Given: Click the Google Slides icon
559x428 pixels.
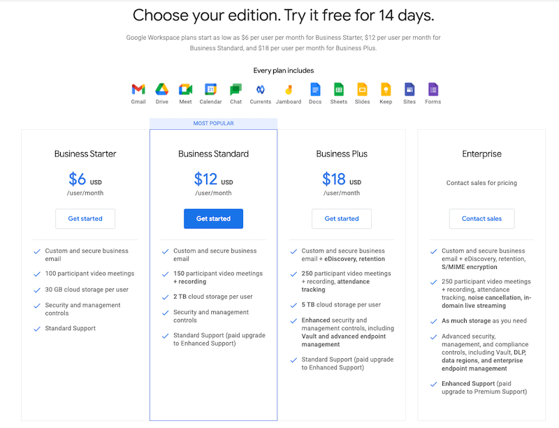Looking at the screenshot, I should [362, 89].
